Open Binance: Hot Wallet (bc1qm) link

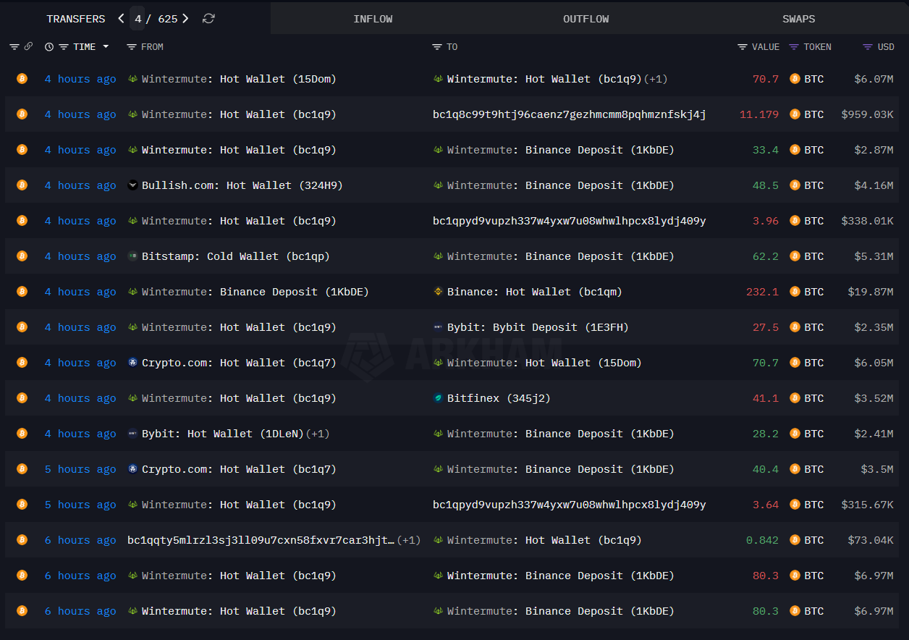534,292
